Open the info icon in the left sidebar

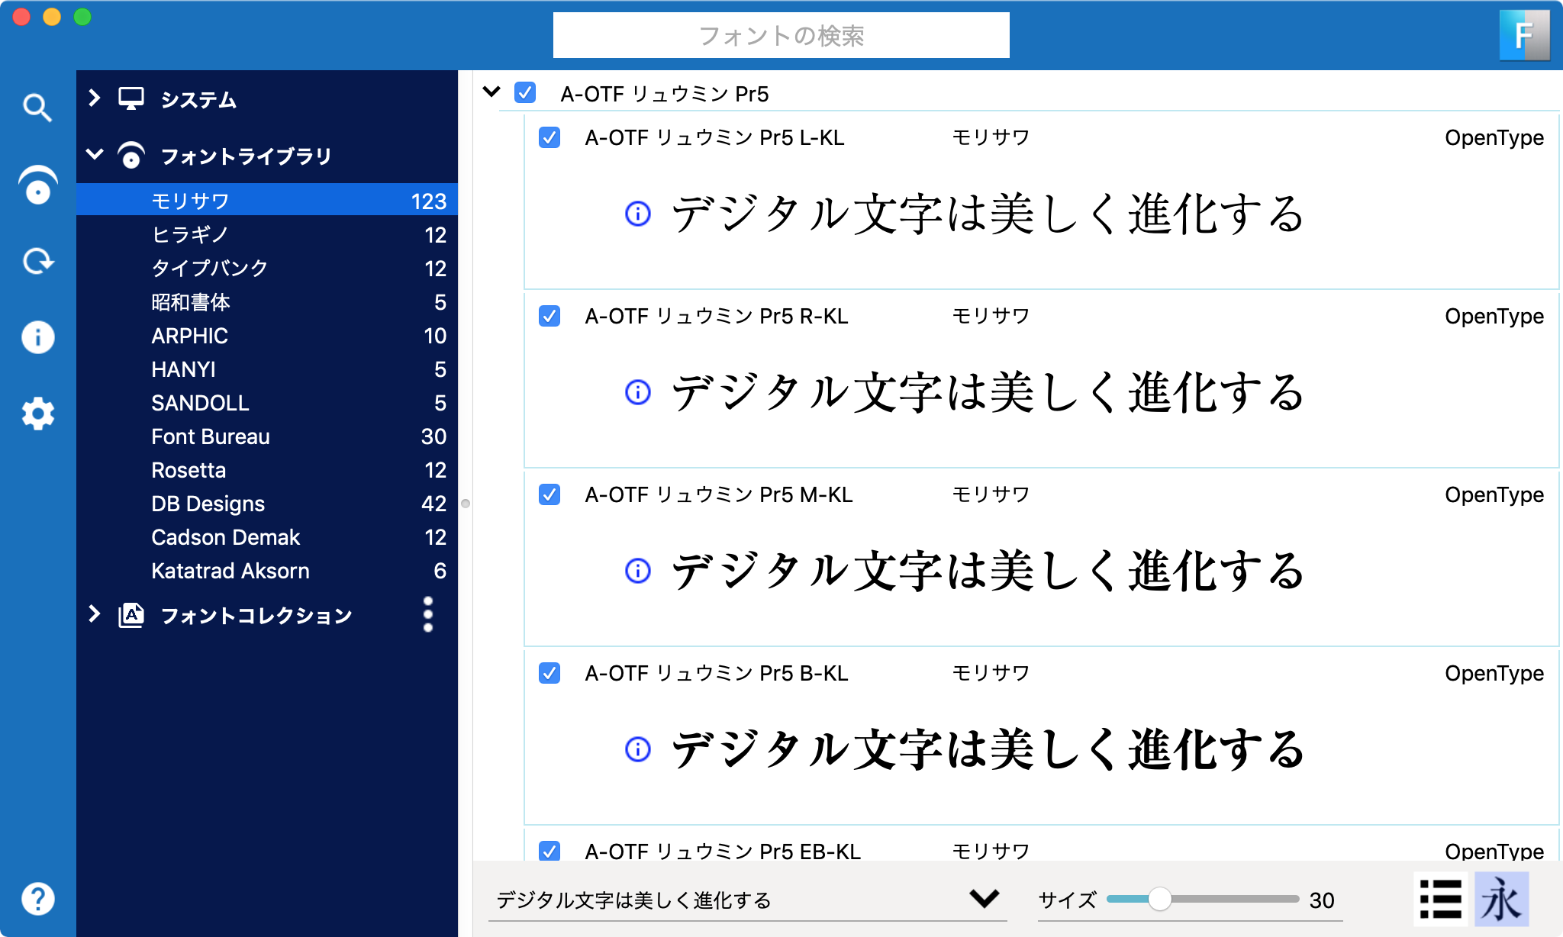pos(37,337)
